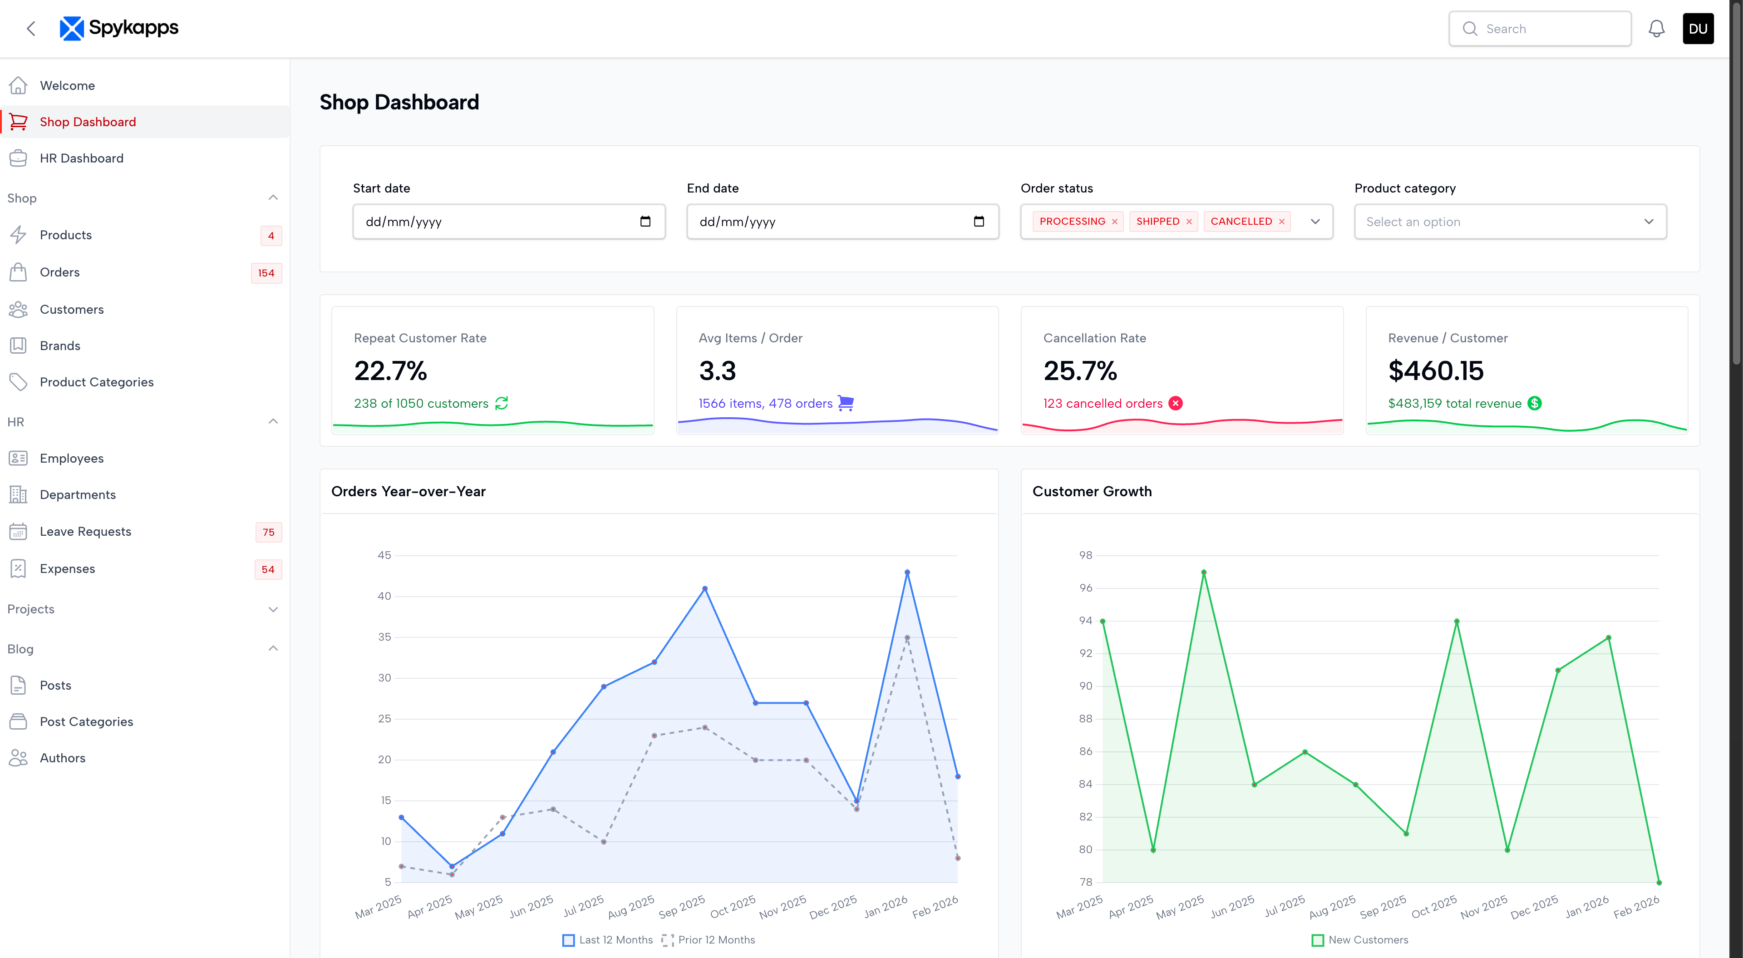Viewport: 1743px width, 958px height.
Task: Open Start date calendar picker icon
Action: 645,222
